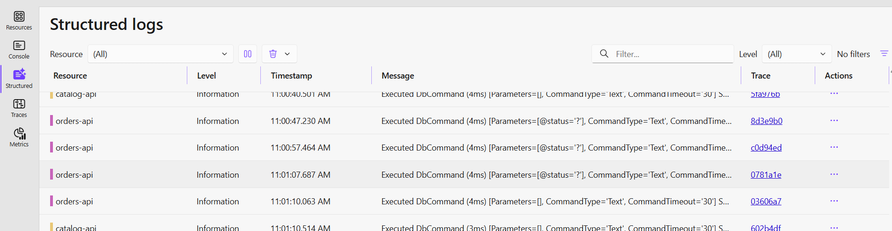Click the magnifier search icon

click(x=604, y=54)
